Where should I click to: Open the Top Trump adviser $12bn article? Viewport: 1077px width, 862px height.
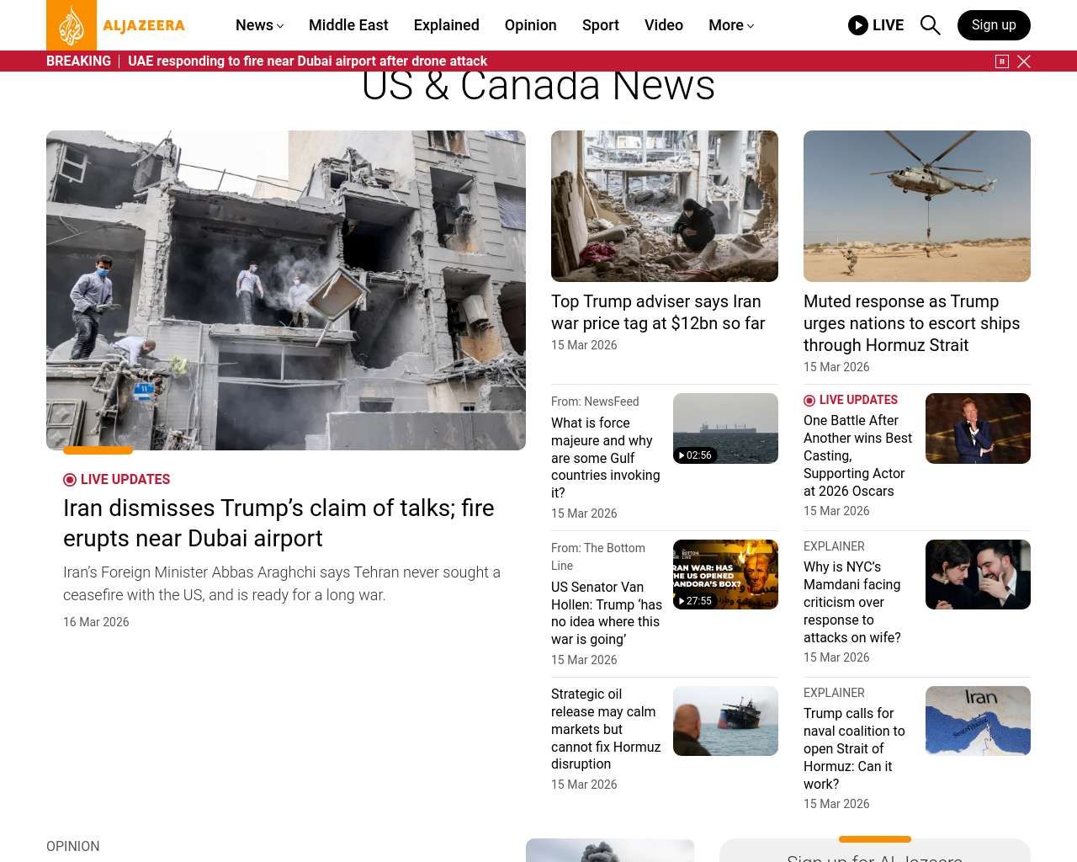(658, 312)
